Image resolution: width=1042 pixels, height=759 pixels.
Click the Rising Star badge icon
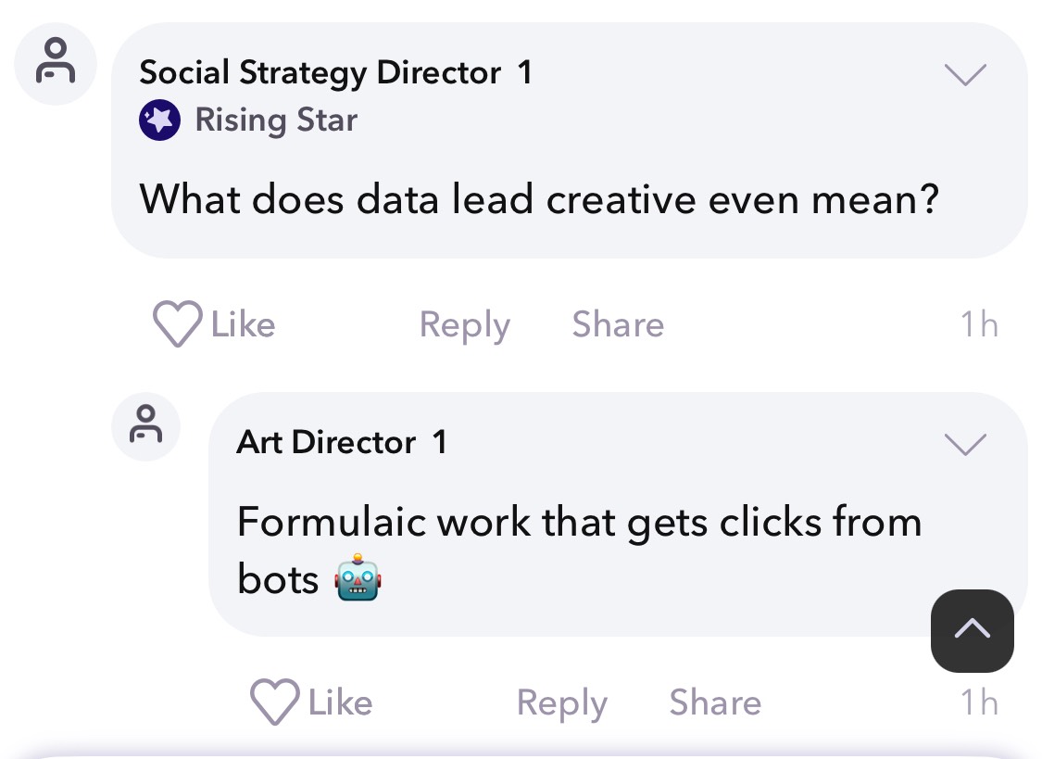tap(159, 120)
